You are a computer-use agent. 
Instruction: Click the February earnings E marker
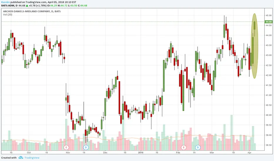click(x=184, y=148)
